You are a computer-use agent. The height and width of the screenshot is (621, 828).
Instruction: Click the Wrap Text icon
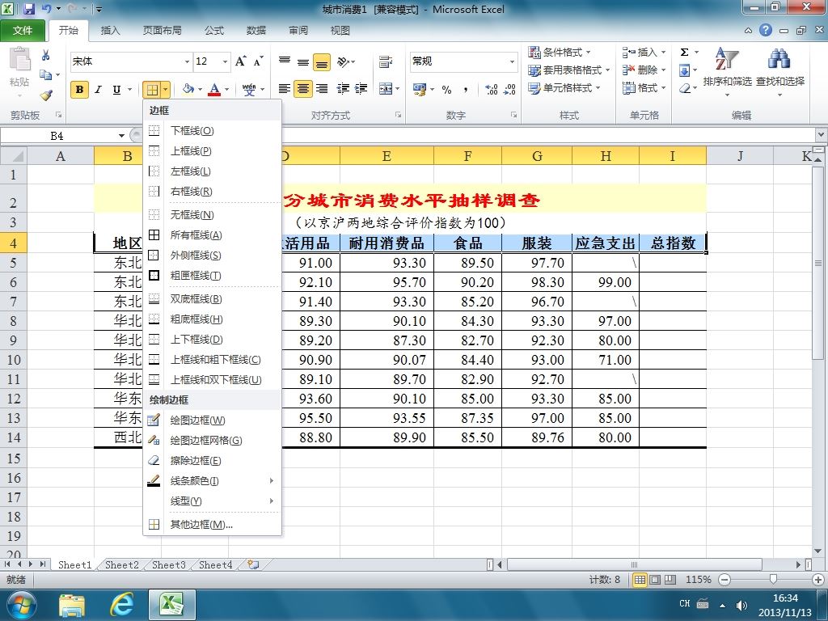point(386,61)
